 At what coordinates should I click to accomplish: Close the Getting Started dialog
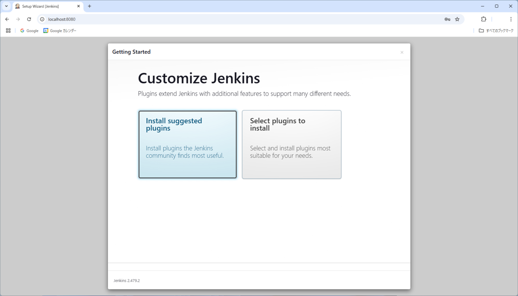402,53
